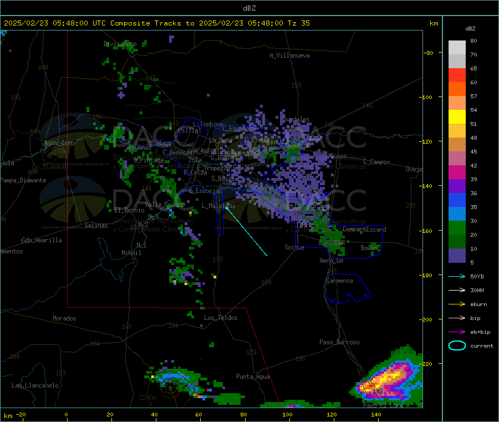Screen dimensions: 499x422
Task: Click the 'Lag.Llancanelo' place label
Action: tap(35, 386)
